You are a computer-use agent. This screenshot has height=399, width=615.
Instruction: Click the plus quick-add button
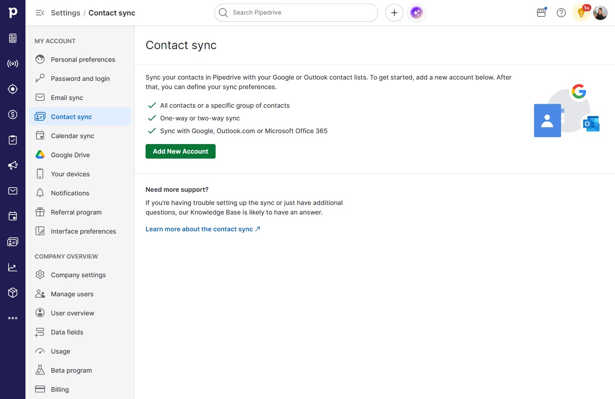coord(394,13)
